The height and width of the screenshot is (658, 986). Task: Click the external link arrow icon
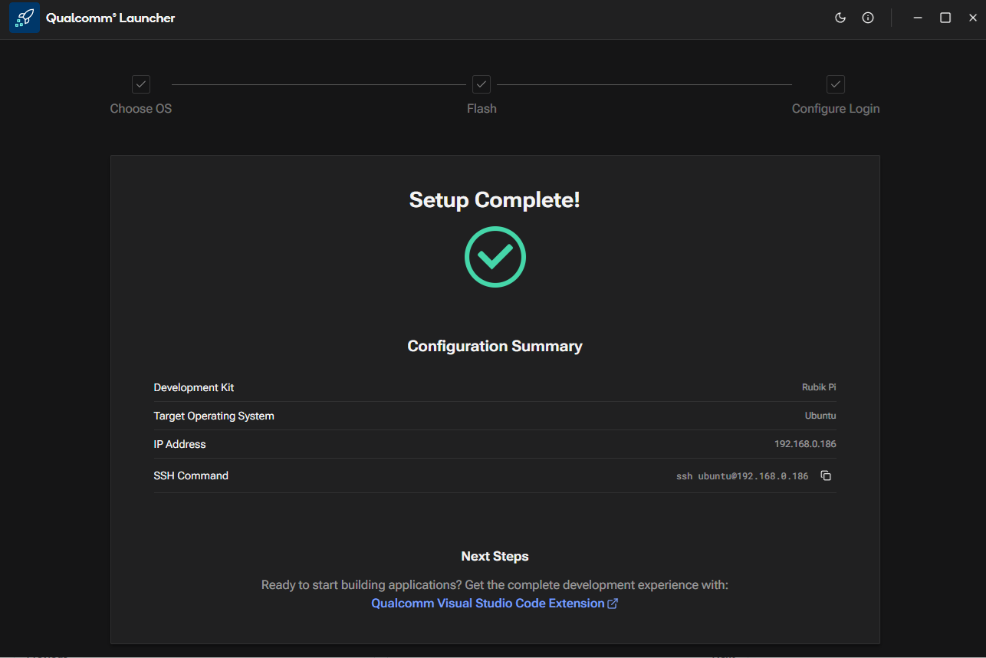click(613, 604)
